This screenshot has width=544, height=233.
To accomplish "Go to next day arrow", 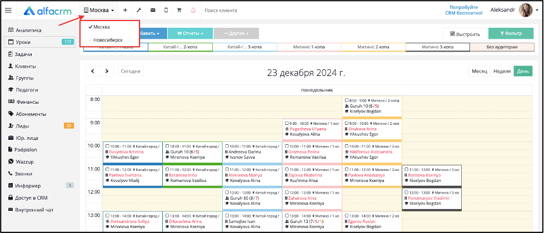I will 107,72.
